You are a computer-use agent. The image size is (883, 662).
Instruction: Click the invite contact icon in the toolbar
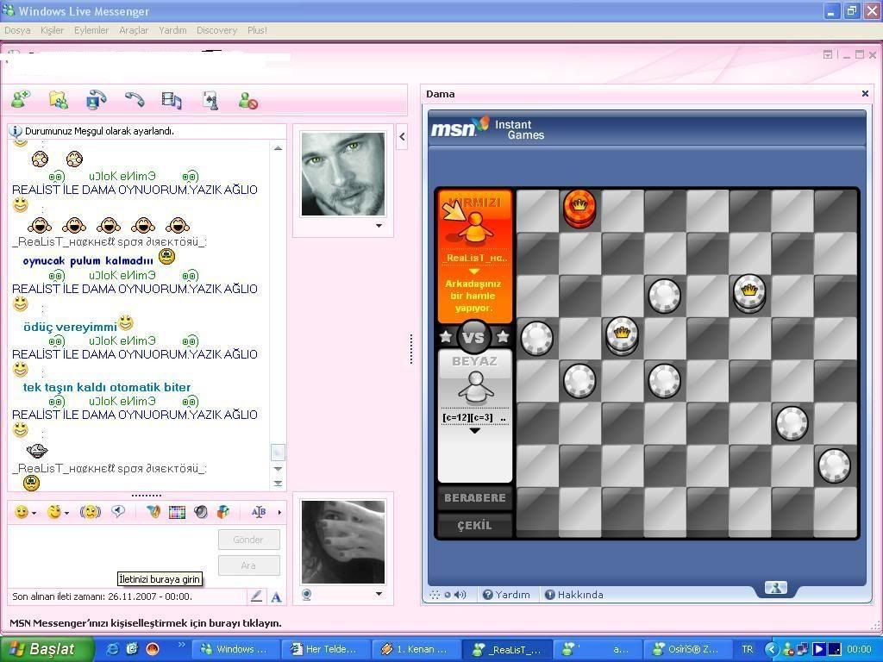(20, 100)
